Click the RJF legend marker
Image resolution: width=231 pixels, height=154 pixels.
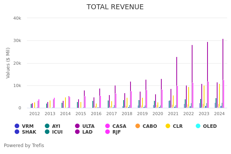coord(107,132)
